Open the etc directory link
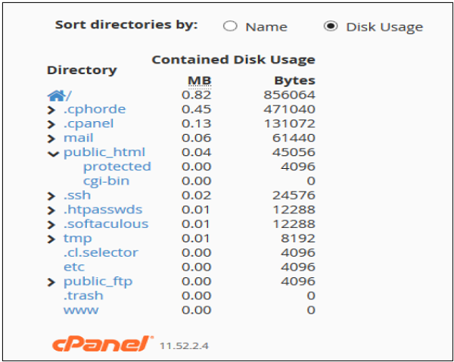454x362 pixels. (x=74, y=267)
